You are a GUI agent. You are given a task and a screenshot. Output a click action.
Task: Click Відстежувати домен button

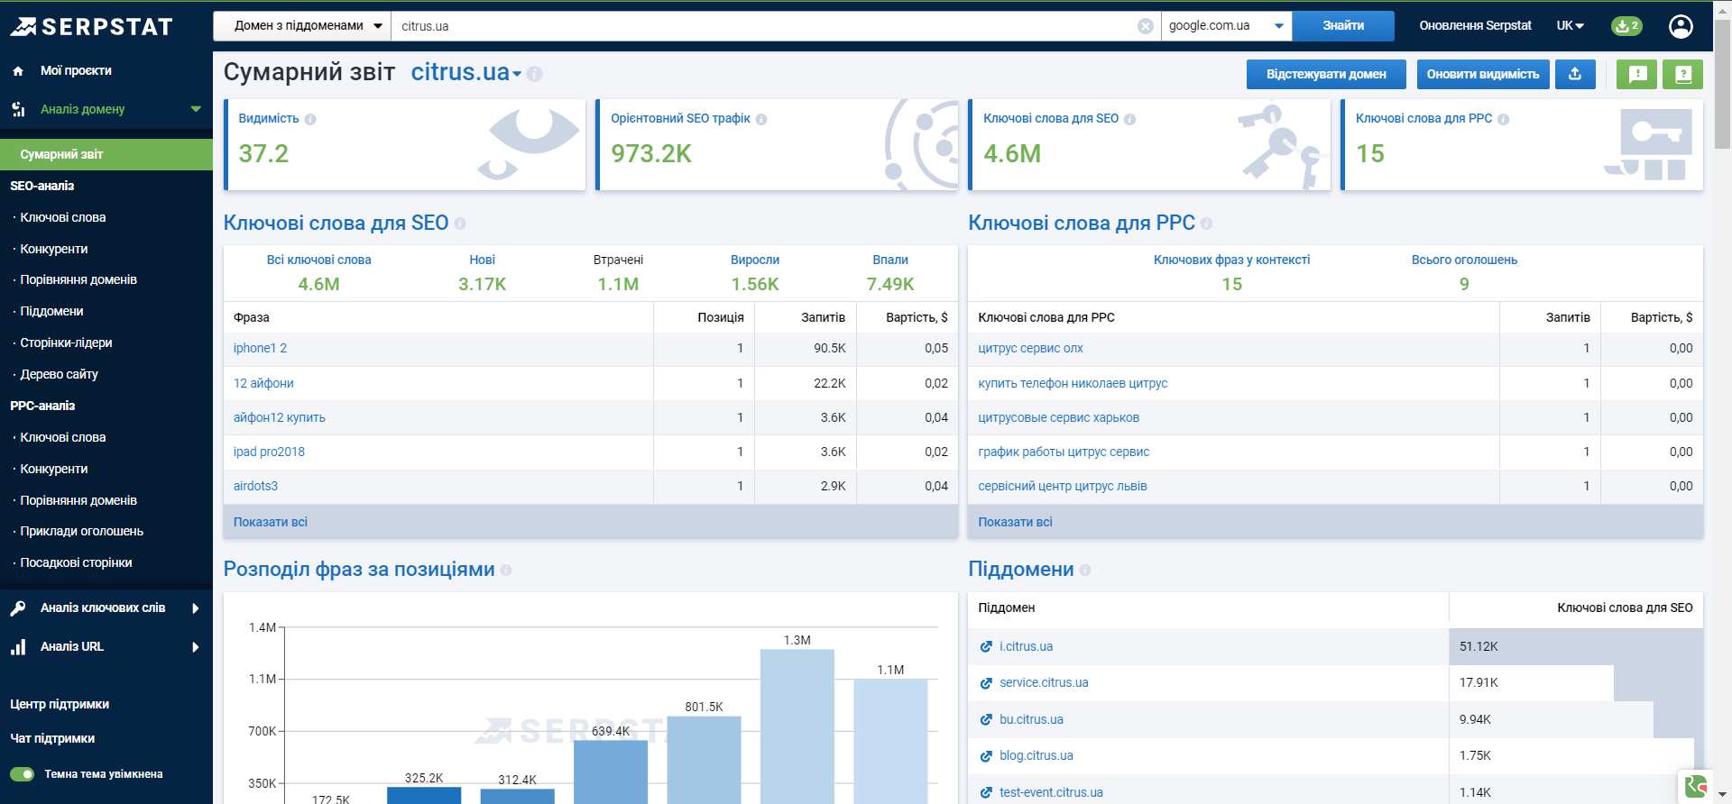pos(1326,74)
